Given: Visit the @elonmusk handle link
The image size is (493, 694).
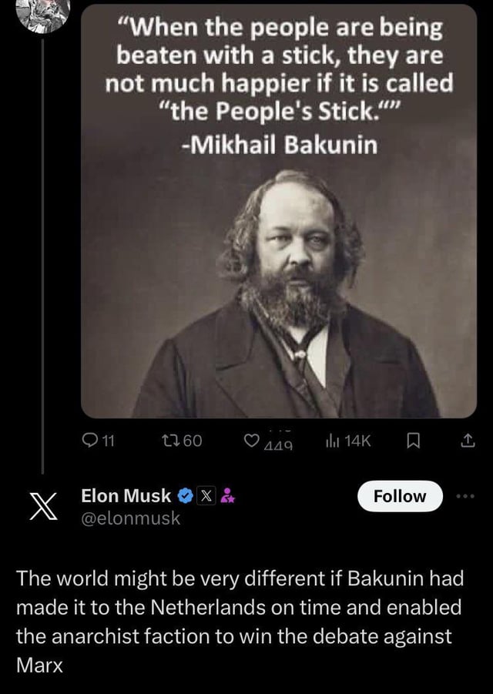Looking at the screenshot, I should tap(130, 518).
